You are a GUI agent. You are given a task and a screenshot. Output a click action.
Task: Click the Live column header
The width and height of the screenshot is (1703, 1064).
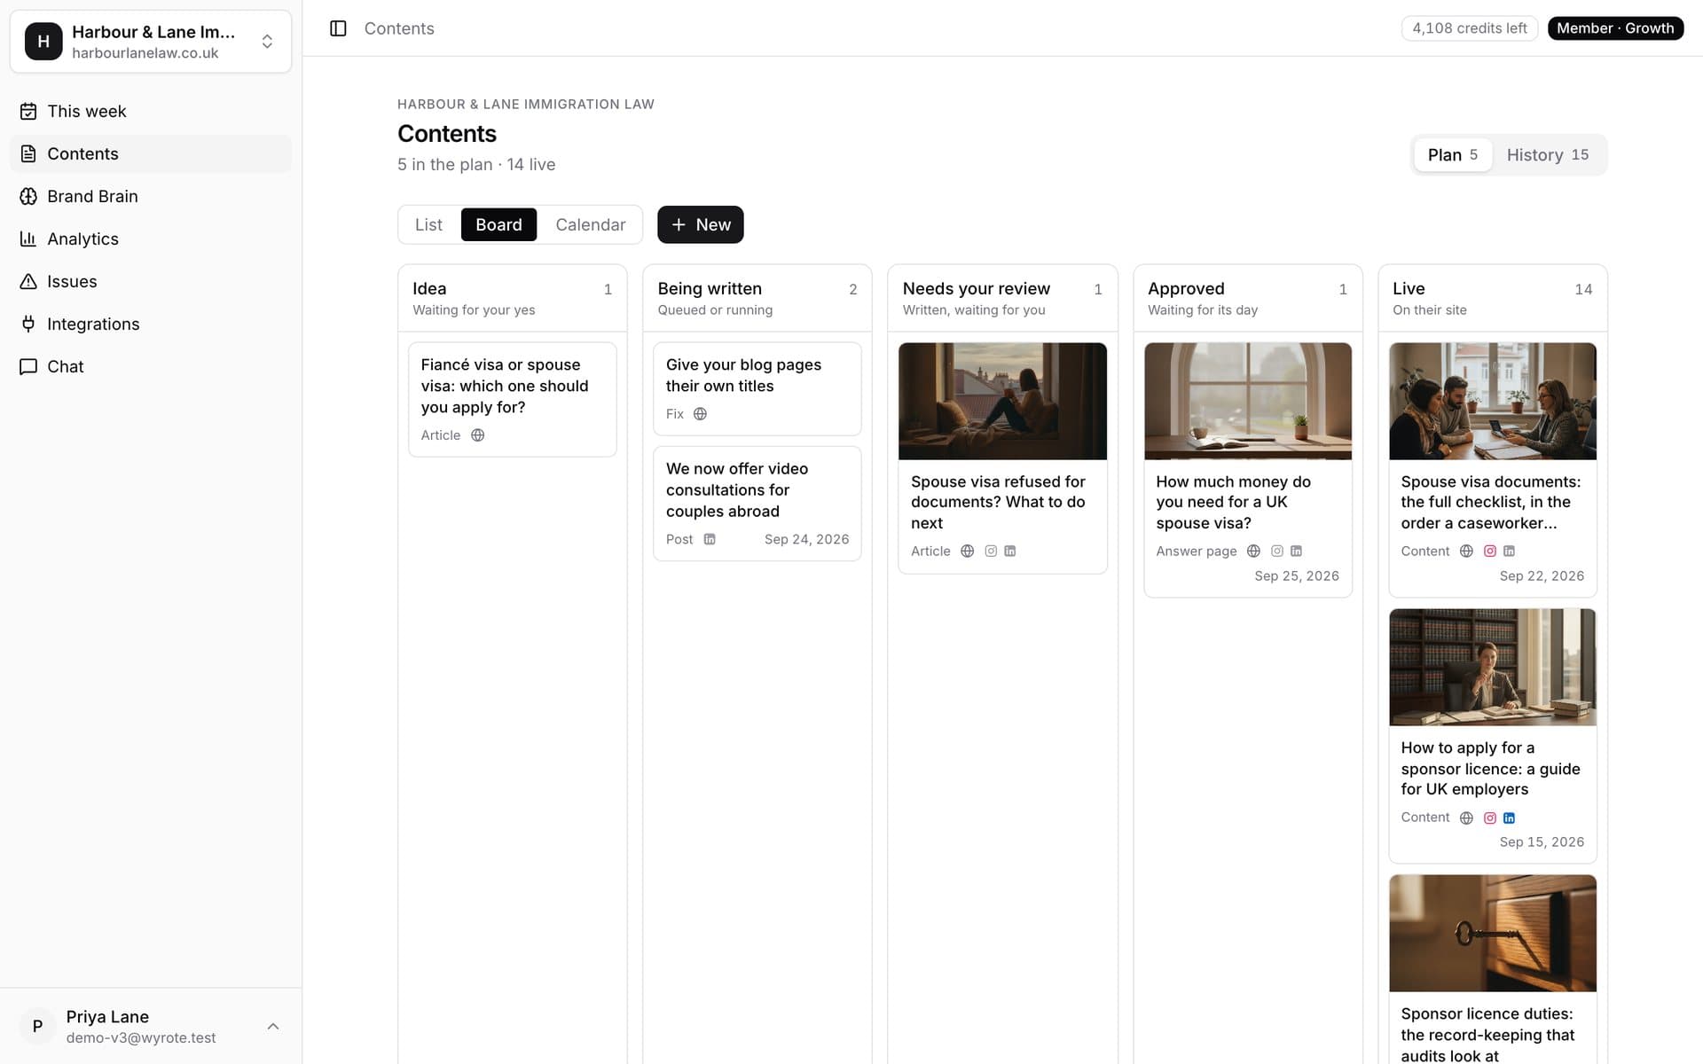1493,299
